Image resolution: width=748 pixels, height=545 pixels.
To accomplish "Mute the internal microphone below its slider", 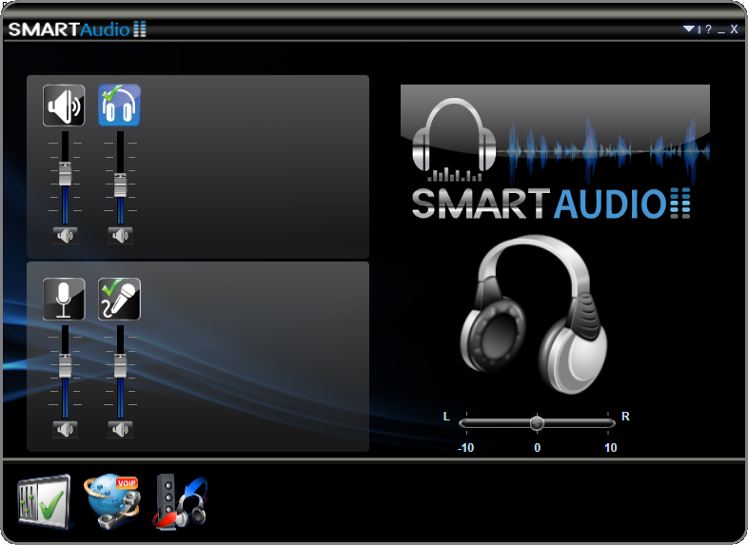I will [65, 430].
